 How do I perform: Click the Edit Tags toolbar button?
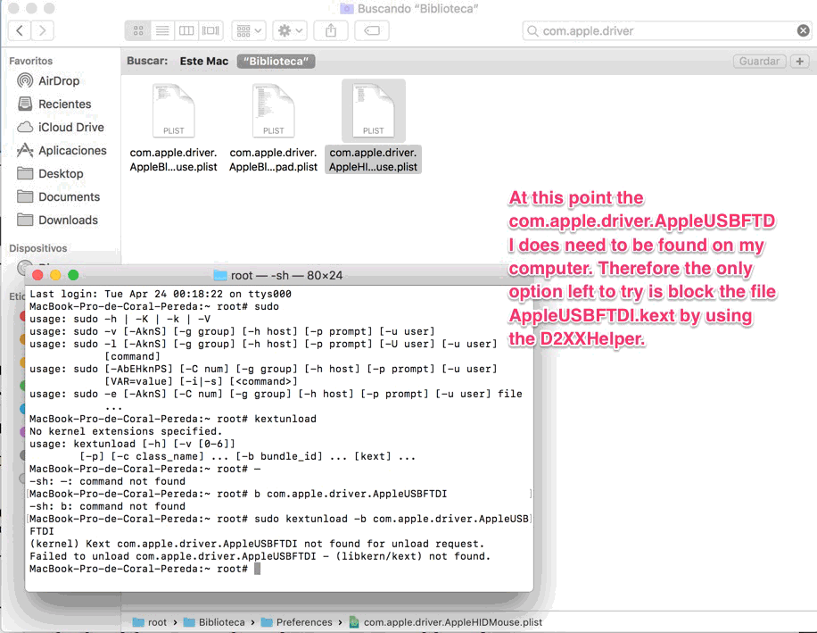(x=372, y=30)
